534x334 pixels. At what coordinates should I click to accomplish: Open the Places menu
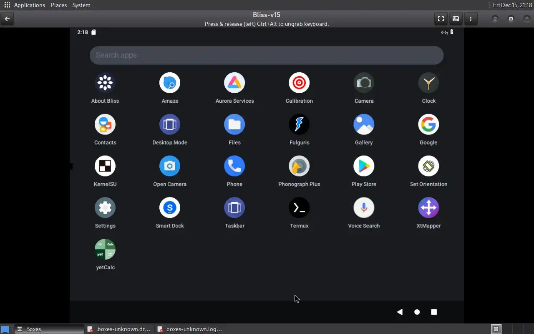(x=59, y=5)
